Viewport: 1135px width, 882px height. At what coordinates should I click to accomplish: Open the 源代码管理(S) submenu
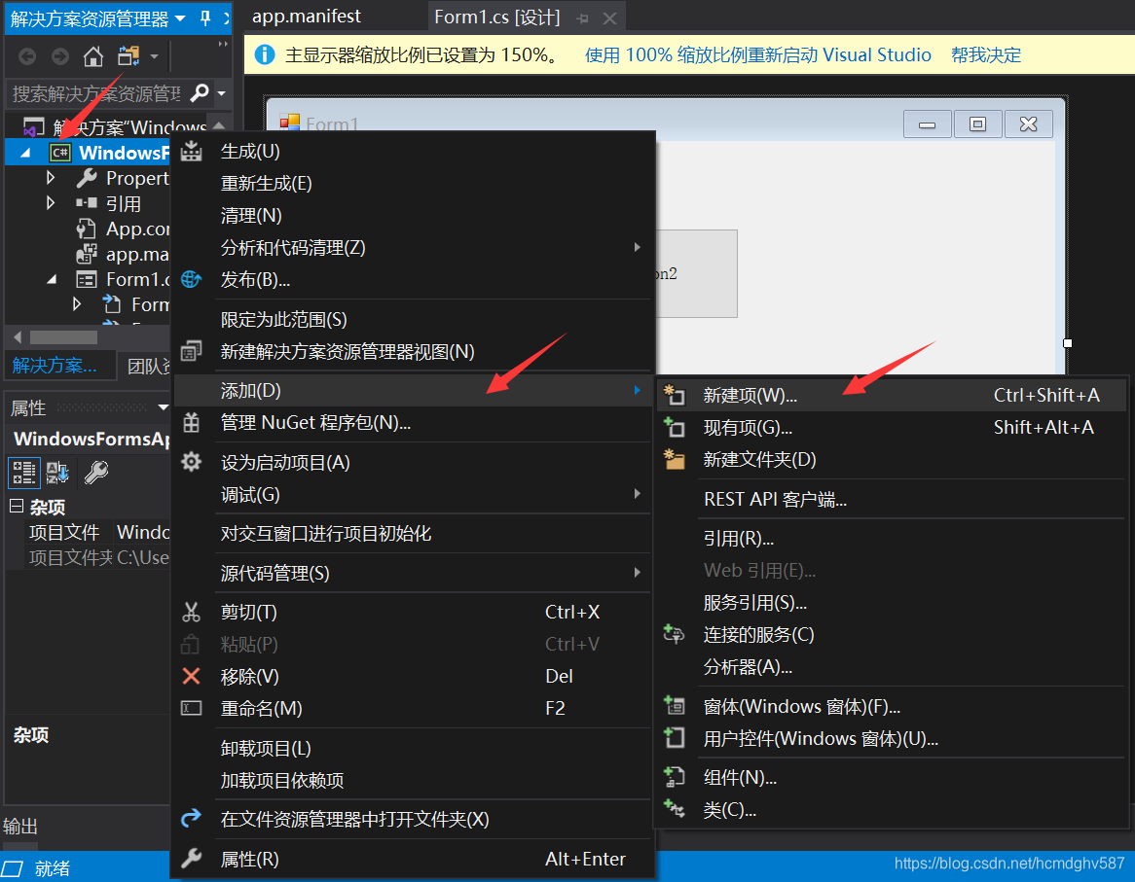413,573
